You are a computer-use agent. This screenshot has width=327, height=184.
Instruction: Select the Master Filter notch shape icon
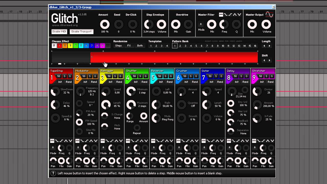(x=239, y=15)
